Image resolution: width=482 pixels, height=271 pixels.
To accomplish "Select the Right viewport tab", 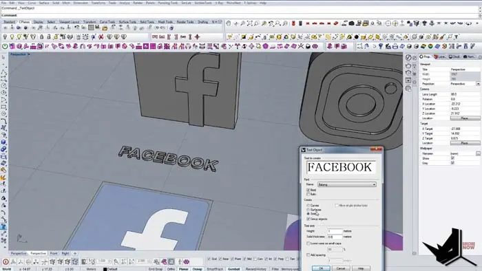I will (65, 254).
